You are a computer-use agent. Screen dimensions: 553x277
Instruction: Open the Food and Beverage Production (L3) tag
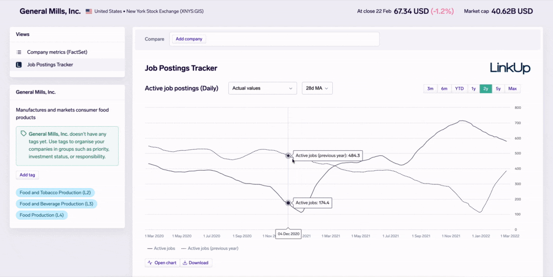(x=56, y=204)
